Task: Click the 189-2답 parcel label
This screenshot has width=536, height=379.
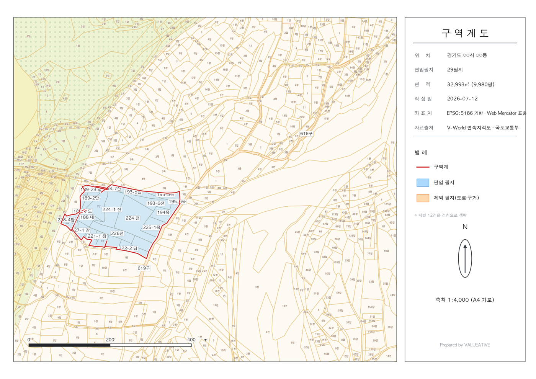Action: point(90,198)
